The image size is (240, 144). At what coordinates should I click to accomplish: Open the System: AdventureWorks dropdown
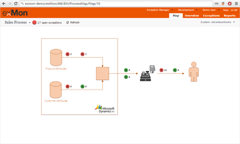click(x=217, y=22)
